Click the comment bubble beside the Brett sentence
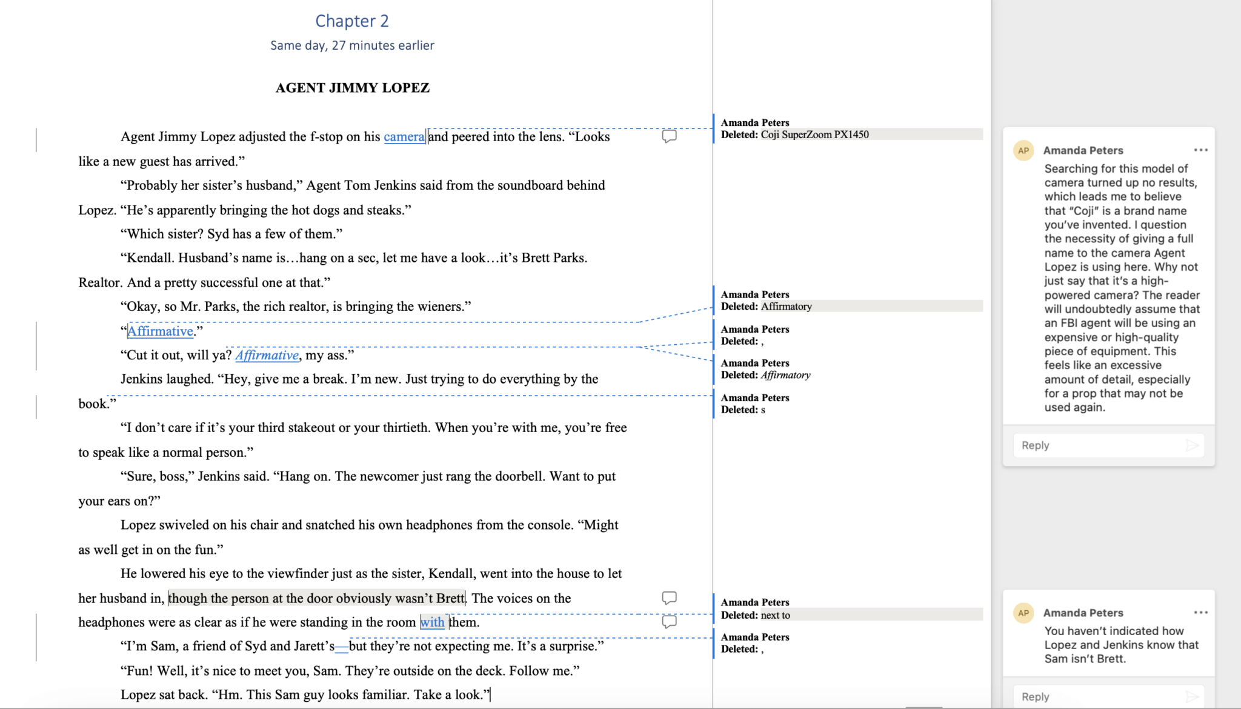 [669, 597]
